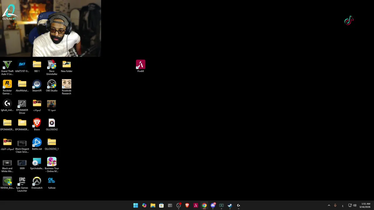Open the OBS Studio taskbar icon
The image size is (374, 210).
tap(179, 205)
